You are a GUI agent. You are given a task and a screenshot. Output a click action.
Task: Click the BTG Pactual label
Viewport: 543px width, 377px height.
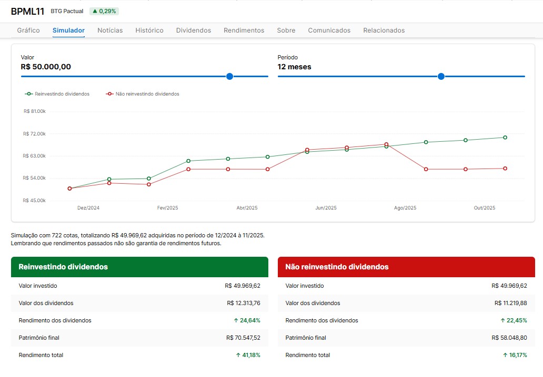[x=67, y=11]
